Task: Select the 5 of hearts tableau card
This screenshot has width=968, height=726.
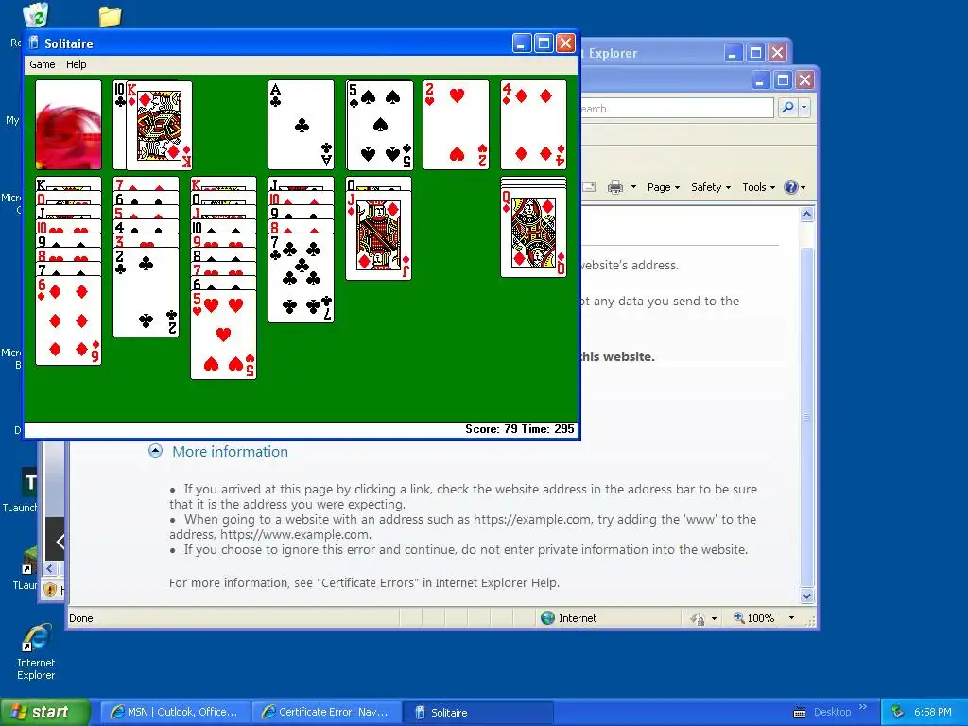Action: [x=223, y=335]
